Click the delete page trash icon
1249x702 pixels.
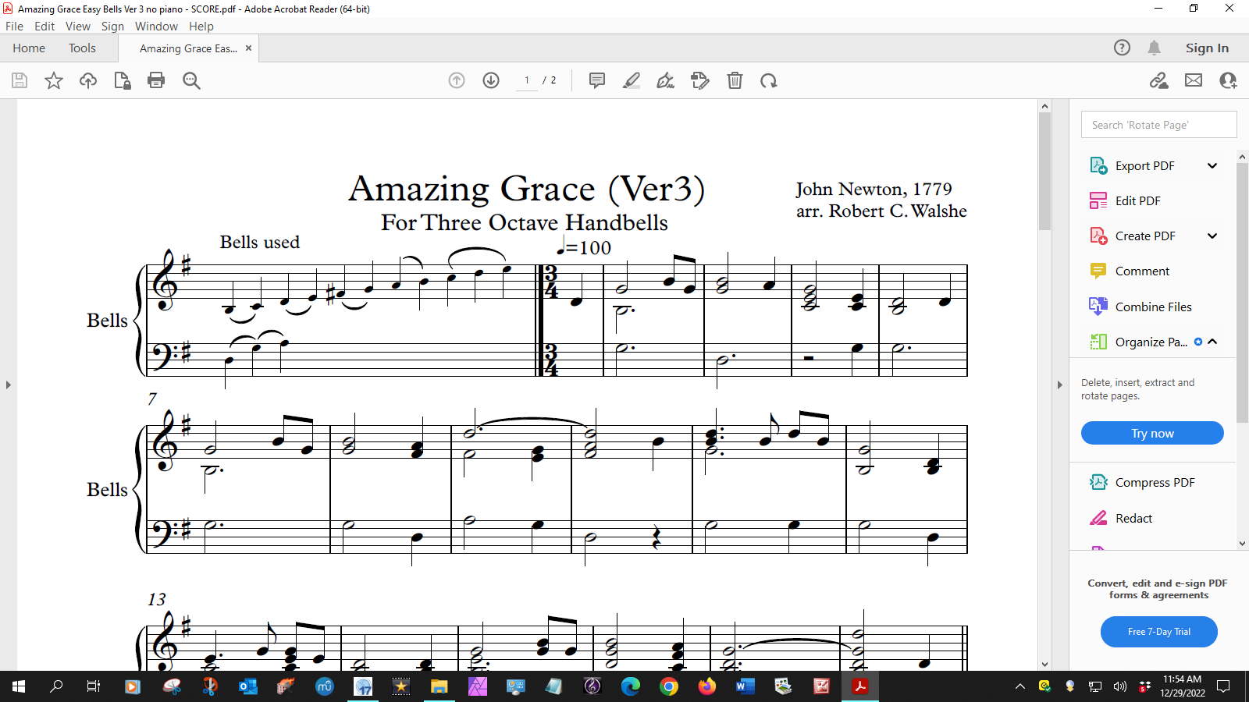point(735,80)
